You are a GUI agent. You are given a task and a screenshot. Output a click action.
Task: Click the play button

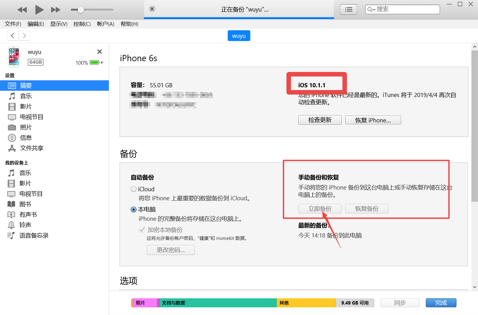click(39, 10)
